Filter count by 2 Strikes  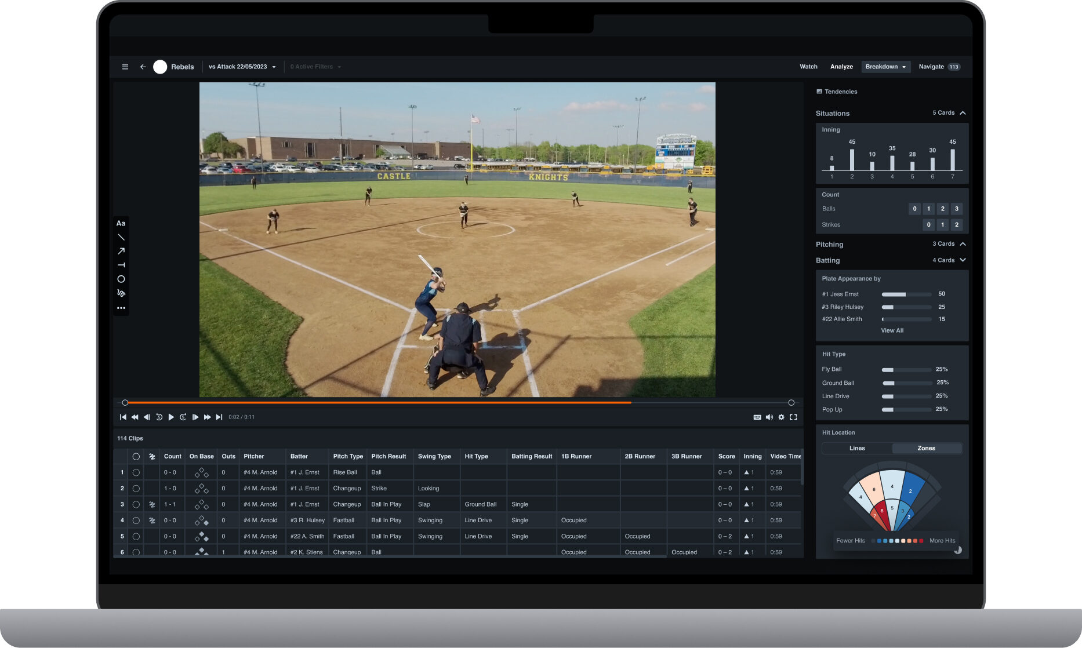pos(957,224)
